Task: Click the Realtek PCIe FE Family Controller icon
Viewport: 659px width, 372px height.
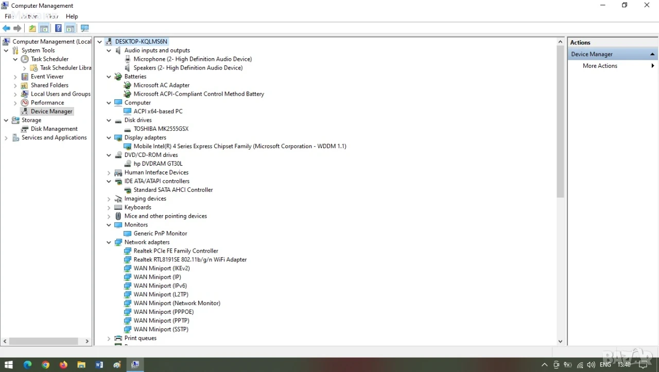Action: (x=128, y=251)
